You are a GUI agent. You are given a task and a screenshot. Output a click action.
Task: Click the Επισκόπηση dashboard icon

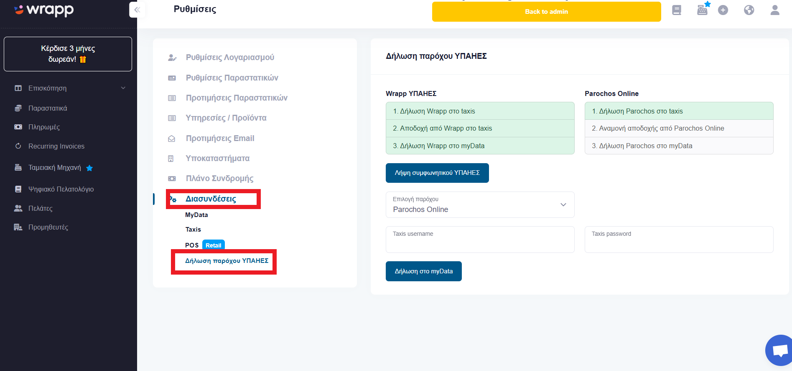click(x=18, y=88)
